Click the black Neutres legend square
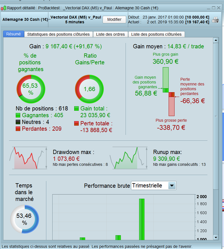This screenshot has width=224, height=249. tap(18, 122)
